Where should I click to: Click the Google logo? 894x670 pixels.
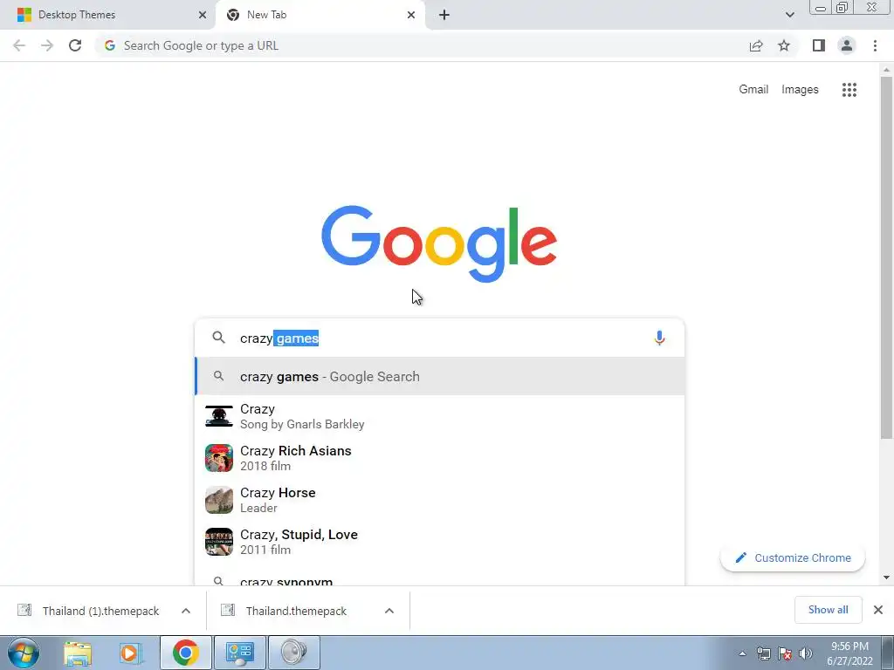coord(439,244)
